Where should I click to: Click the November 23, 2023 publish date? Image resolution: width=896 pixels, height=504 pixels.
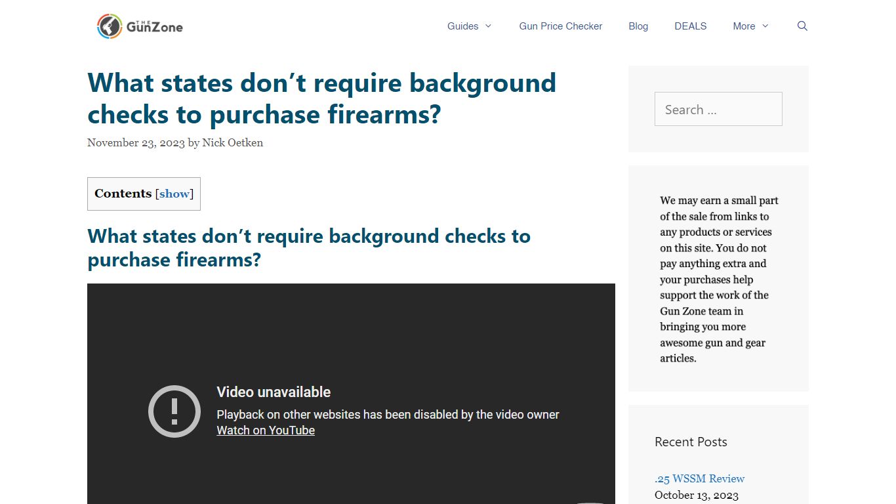136,142
